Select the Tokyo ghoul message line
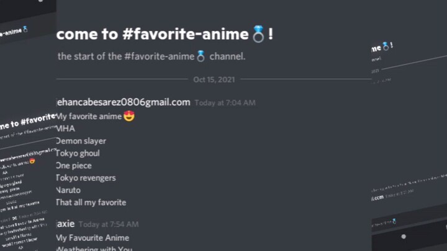This screenshot has height=251, width=447. point(78,153)
